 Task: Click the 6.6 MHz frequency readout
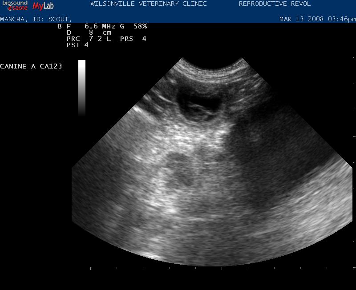coord(100,26)
